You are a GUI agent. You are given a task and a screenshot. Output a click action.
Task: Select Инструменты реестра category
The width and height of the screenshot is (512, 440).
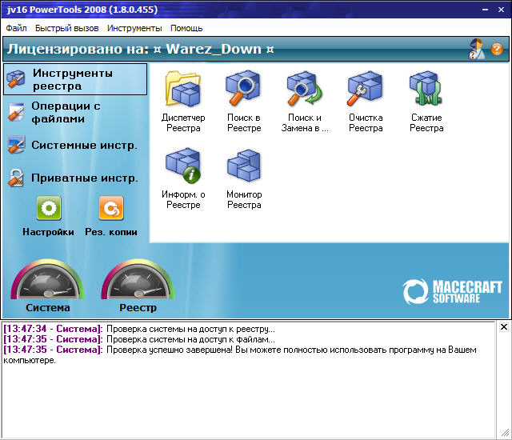[75, 79]
